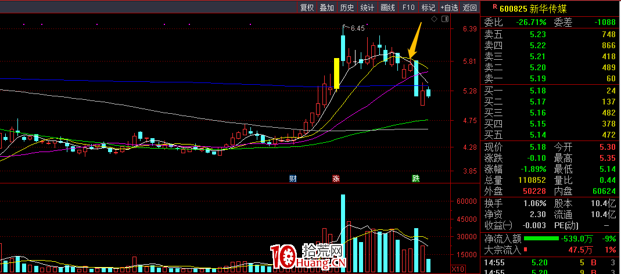This screenshot has width=621, height=274.
Task: Click the 收益 -0.003 value
Action: point(533,226)
